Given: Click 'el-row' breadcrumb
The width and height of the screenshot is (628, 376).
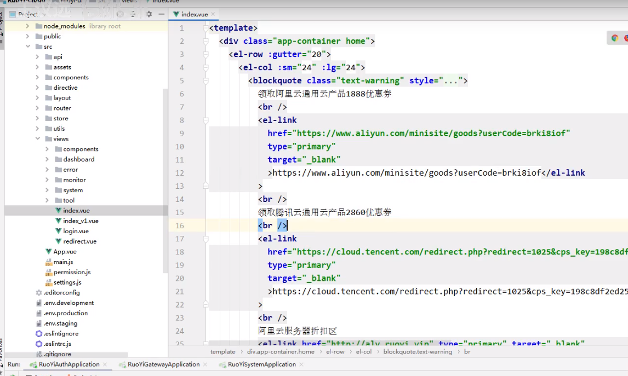Looking at the screenshot, I should [335, 351].
